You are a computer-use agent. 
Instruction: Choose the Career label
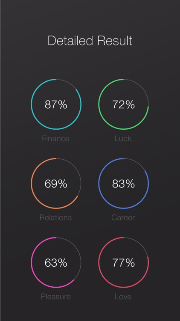point(123,217)
